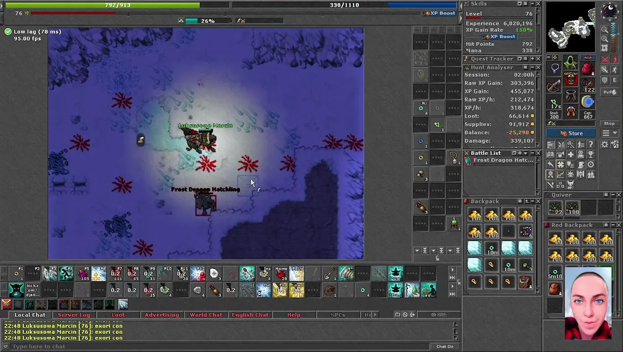Image resolution: width=623 pixels, height=352 pixels.
Task: Click the 5m10 ring in Red Backpack
Action: coord(555,272)
